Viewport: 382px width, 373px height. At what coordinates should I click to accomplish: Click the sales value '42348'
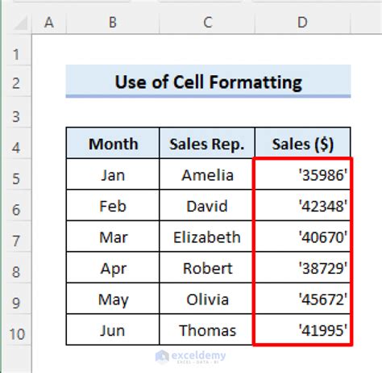click(303, 205)
